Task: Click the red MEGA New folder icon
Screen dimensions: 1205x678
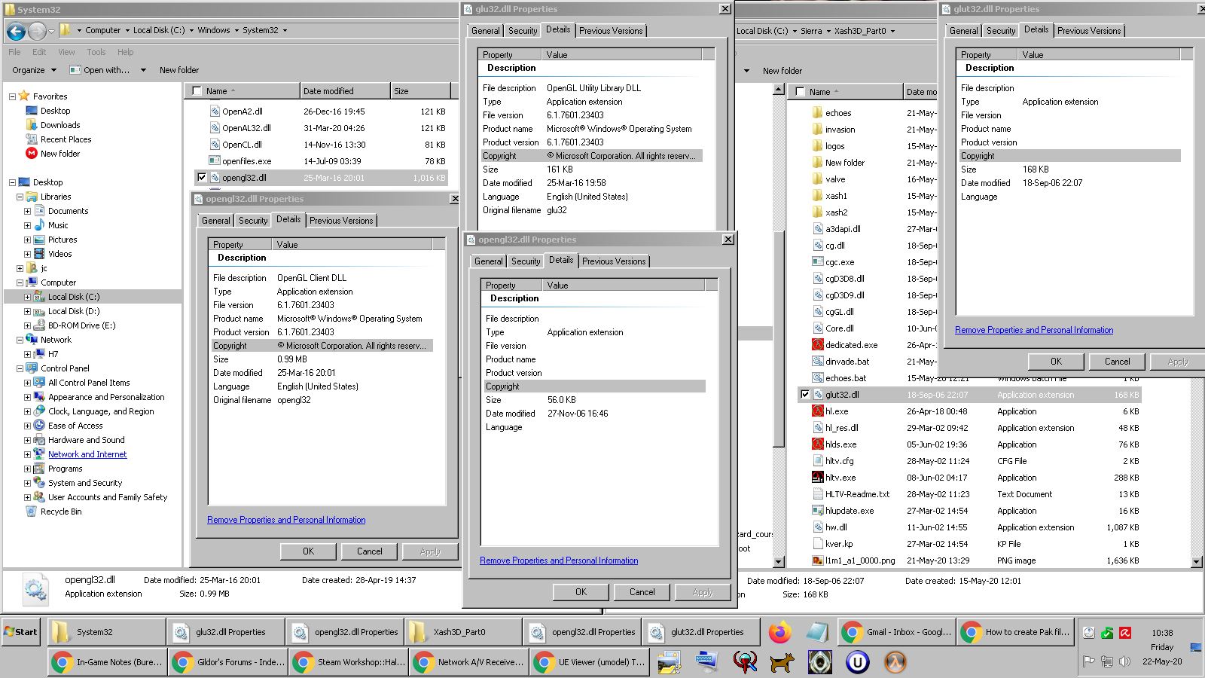Action: (x=32, y=154)
